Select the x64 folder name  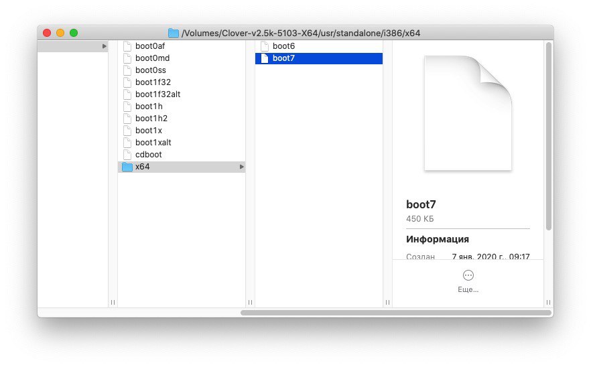tap(143, 167)
